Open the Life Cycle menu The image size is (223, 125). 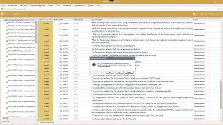click(23, 6)
